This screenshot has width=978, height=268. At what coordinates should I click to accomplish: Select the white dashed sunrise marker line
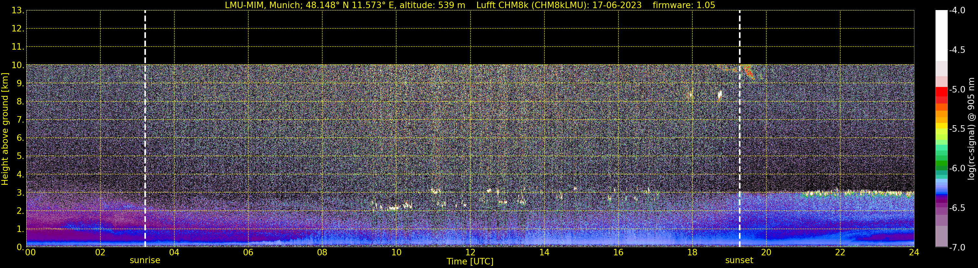(145, 129)
